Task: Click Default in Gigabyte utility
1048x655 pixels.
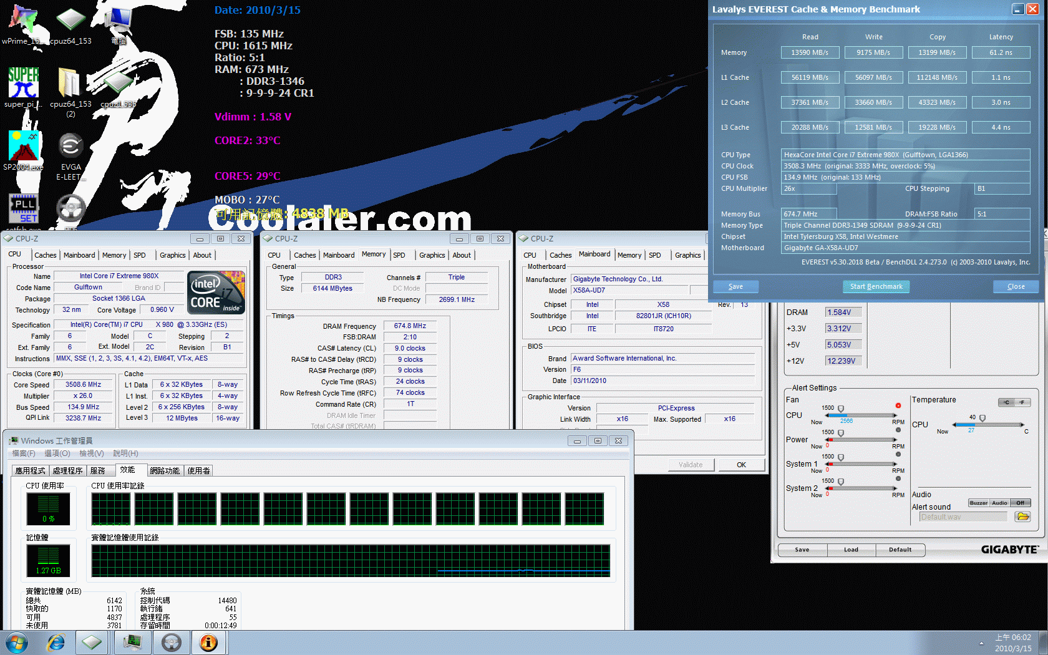Action: pyautogui.click(x=900, y=550)
